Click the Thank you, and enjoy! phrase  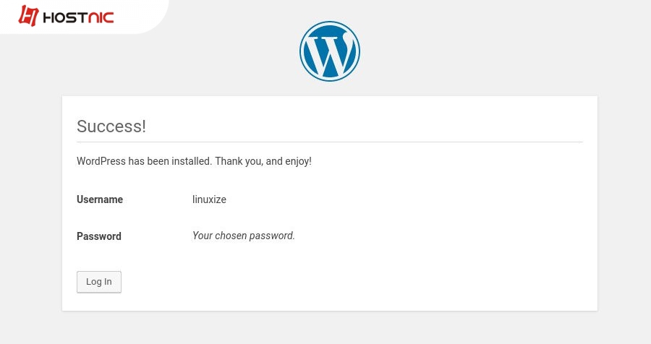263,161
